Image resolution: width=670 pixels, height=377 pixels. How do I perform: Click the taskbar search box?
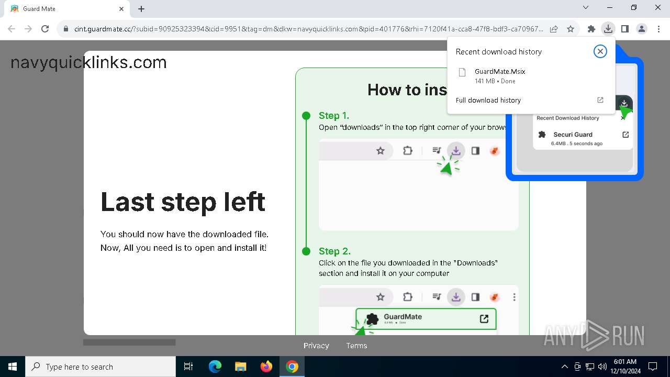click(x=100, y=367)
